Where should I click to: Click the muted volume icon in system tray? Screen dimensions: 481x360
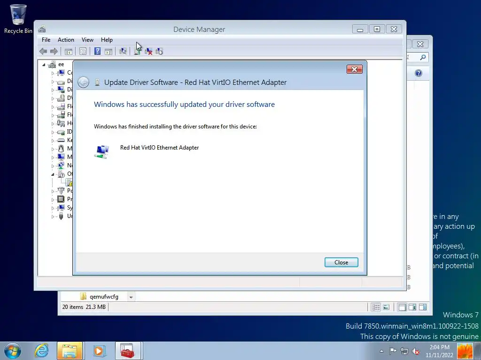pyautogui.click(x=416, y=351)
